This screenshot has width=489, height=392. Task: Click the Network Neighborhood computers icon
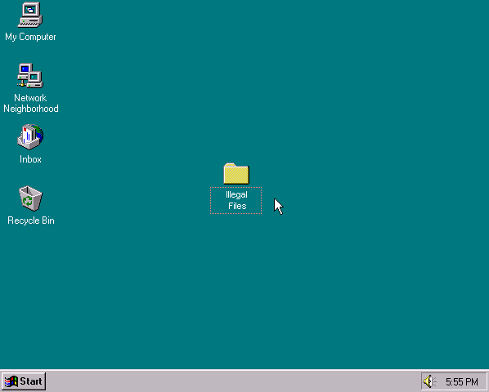[x=30, y=76]
